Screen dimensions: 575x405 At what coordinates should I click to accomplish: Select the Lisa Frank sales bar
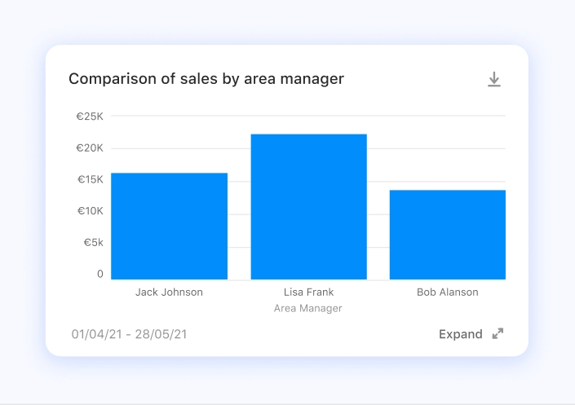[308, 207]
